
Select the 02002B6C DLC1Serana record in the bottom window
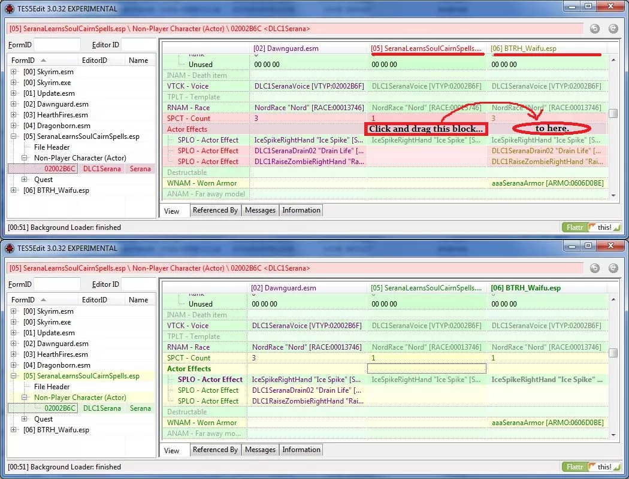click(81, 408)
